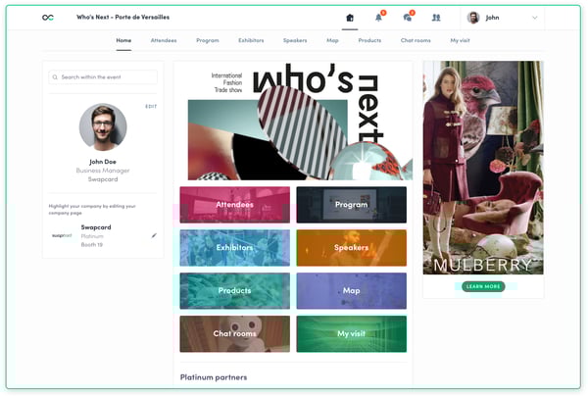The width and height of the screenshot is (588, 397).
Task: Go to the Exhibitors tab
Action: [x=251, y=40]
